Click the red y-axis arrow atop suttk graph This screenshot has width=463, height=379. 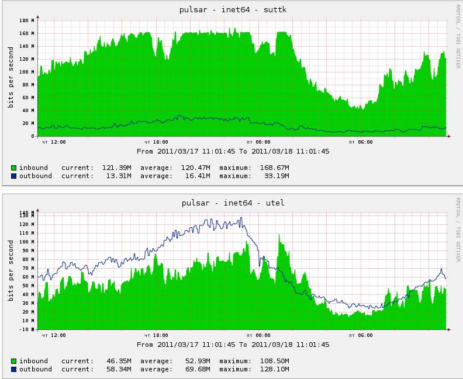[x=38, y=17]
